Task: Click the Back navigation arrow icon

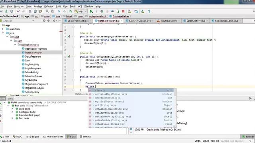Action: click(x=59, y=12)
